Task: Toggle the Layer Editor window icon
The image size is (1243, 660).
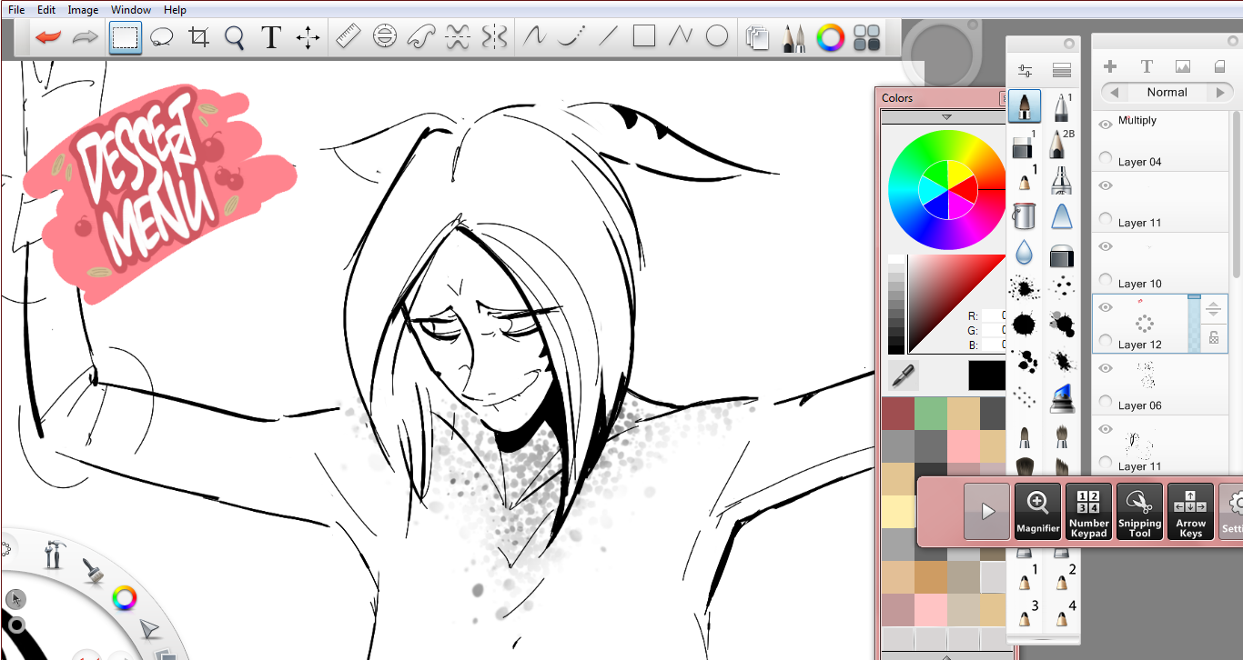Action: tap(757, 37)
